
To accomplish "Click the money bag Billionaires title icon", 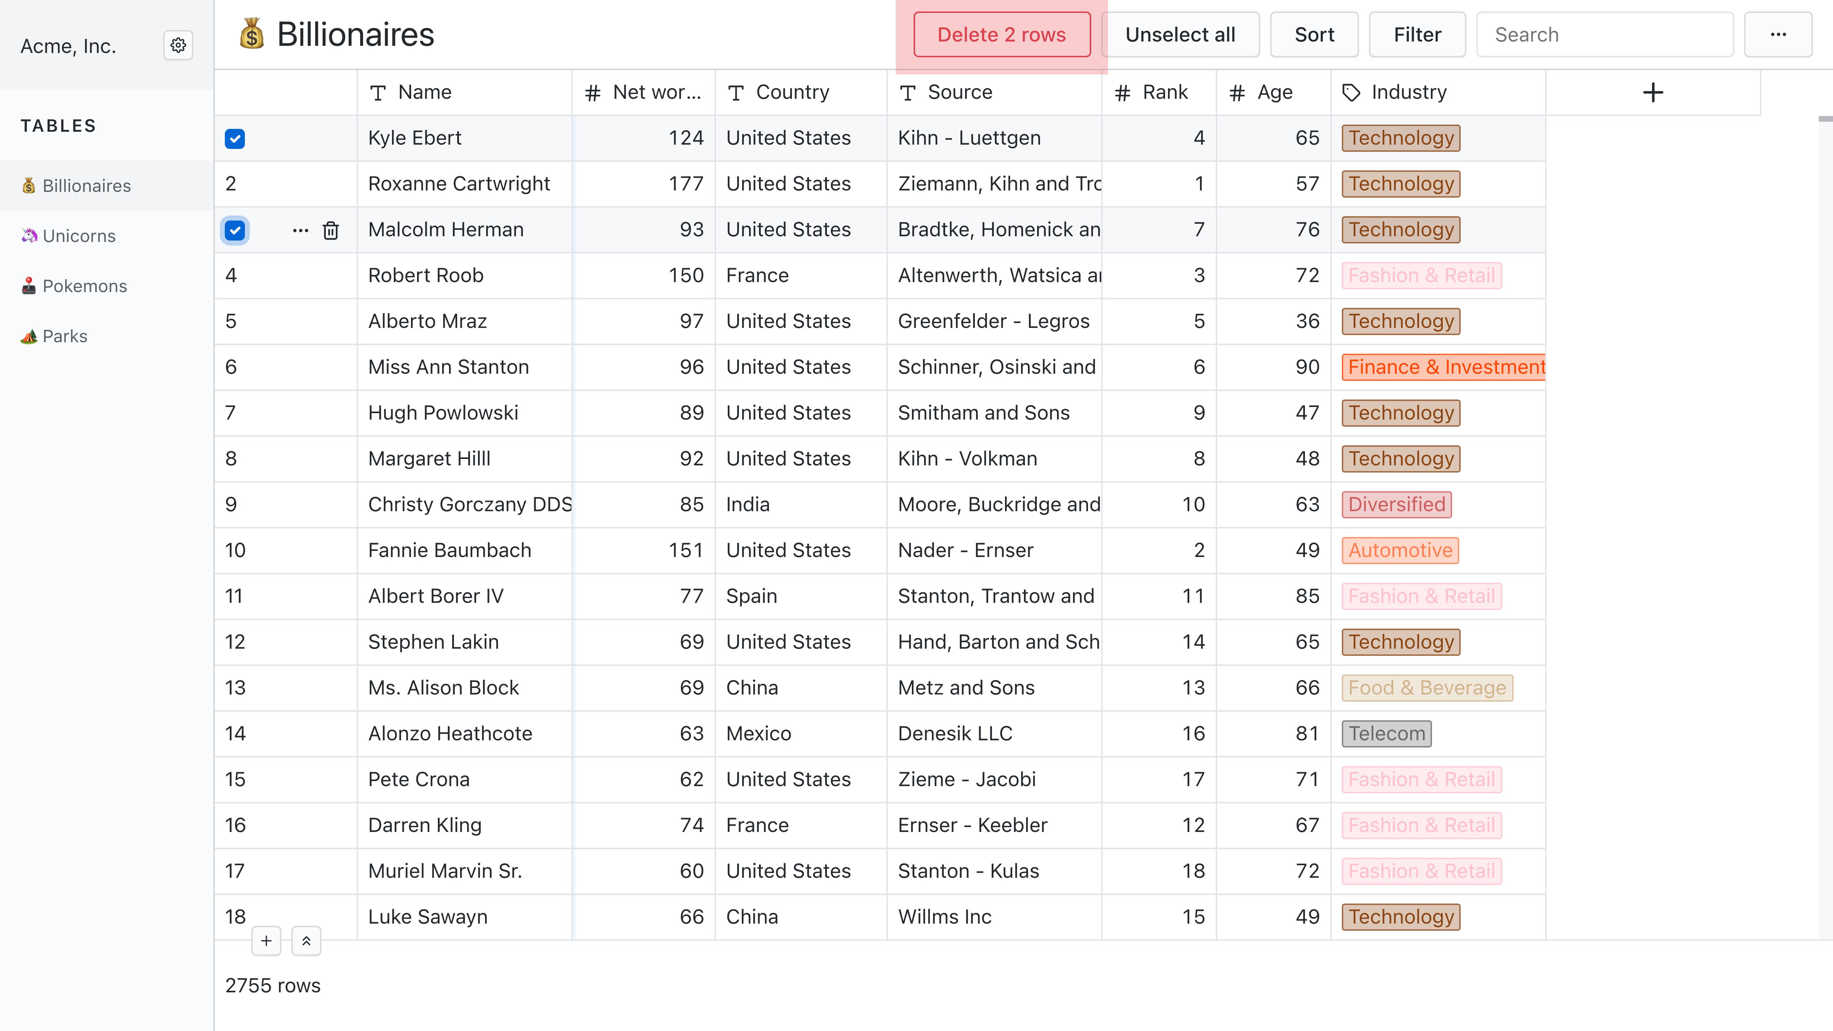I will point(251,34).
